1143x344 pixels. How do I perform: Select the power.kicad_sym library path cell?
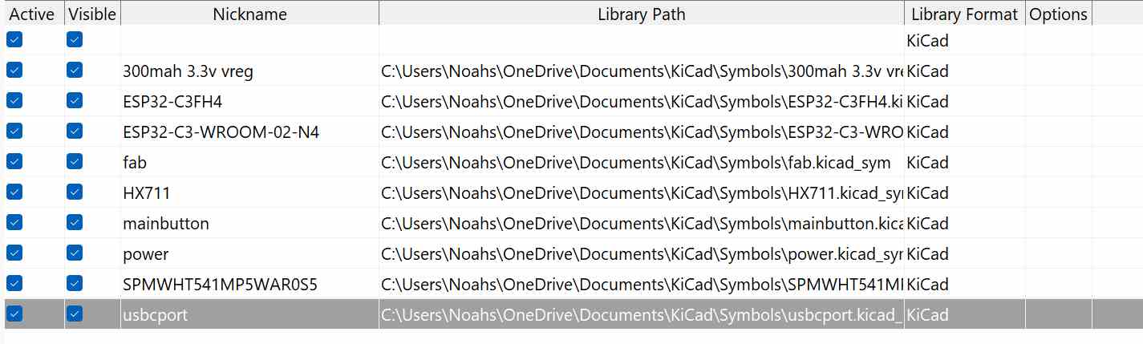[641, 253]
